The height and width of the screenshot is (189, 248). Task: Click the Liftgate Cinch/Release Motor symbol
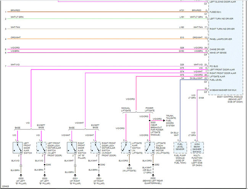pos(150,147)
